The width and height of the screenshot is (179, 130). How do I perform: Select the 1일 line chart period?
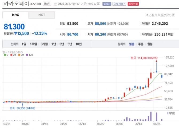click(24, 44)
